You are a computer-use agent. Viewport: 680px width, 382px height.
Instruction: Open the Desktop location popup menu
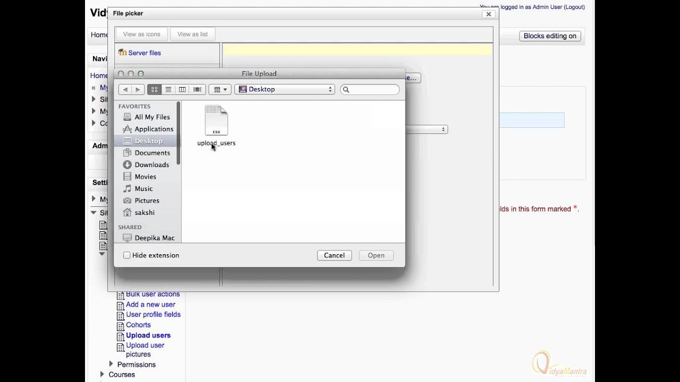[x=285, y=90]
